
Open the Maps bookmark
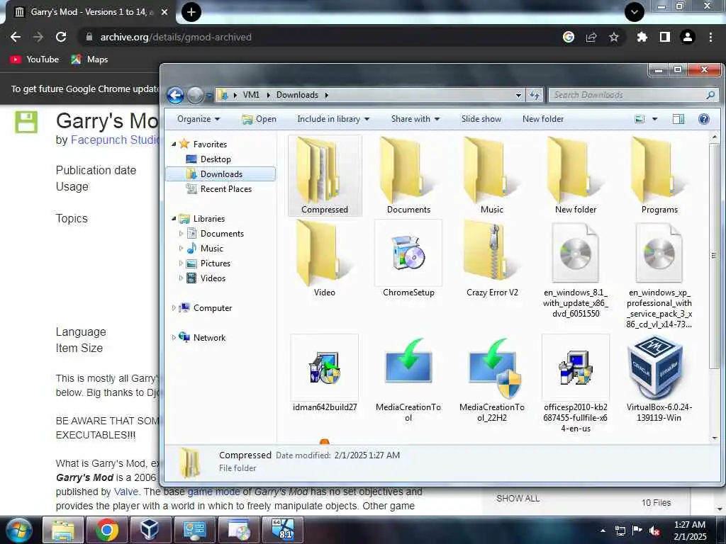click(89, 59)
